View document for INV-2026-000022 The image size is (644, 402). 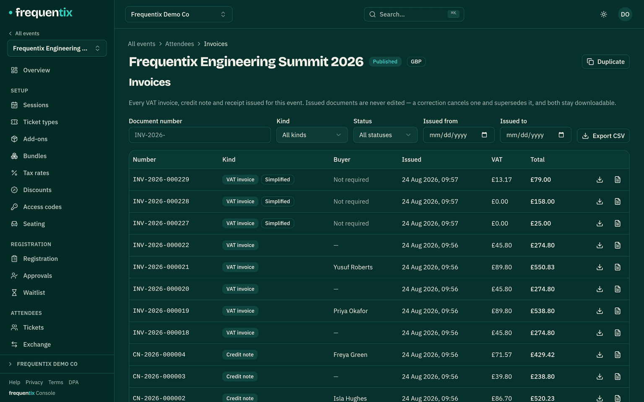(618, 245)
